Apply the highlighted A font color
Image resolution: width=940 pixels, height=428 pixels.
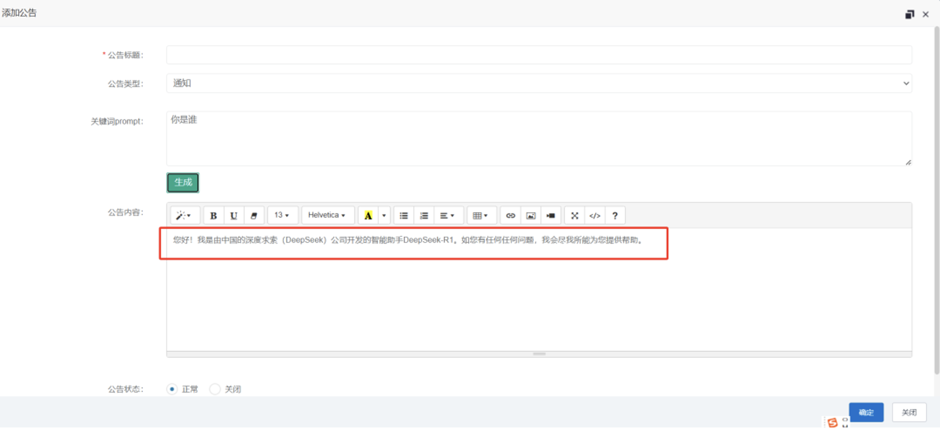[368, 216]
